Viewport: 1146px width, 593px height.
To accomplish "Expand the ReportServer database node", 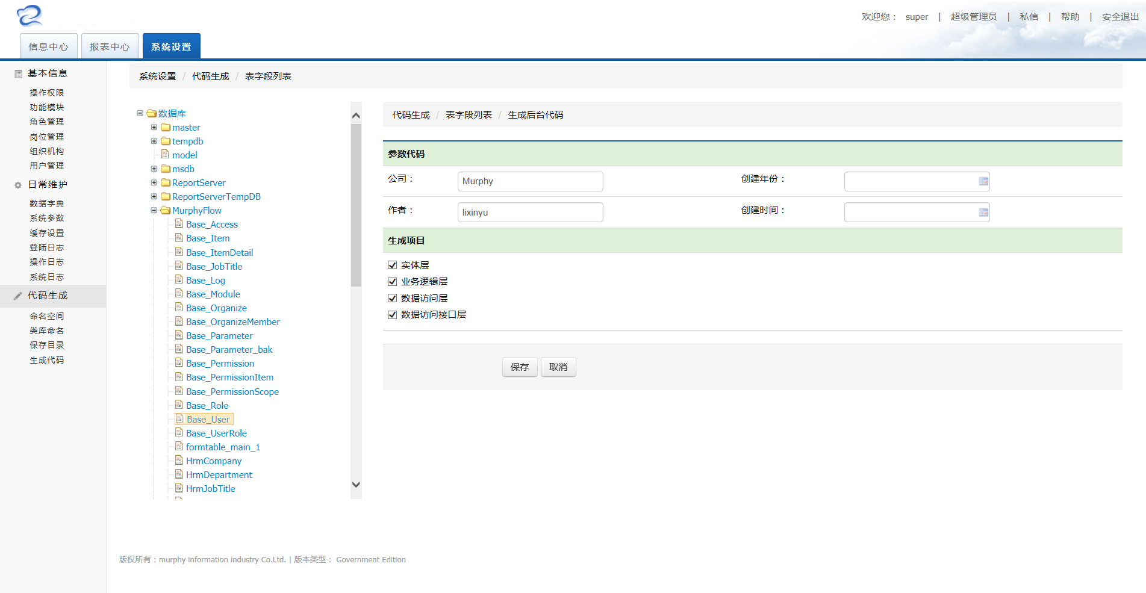I will coord(154,182).
